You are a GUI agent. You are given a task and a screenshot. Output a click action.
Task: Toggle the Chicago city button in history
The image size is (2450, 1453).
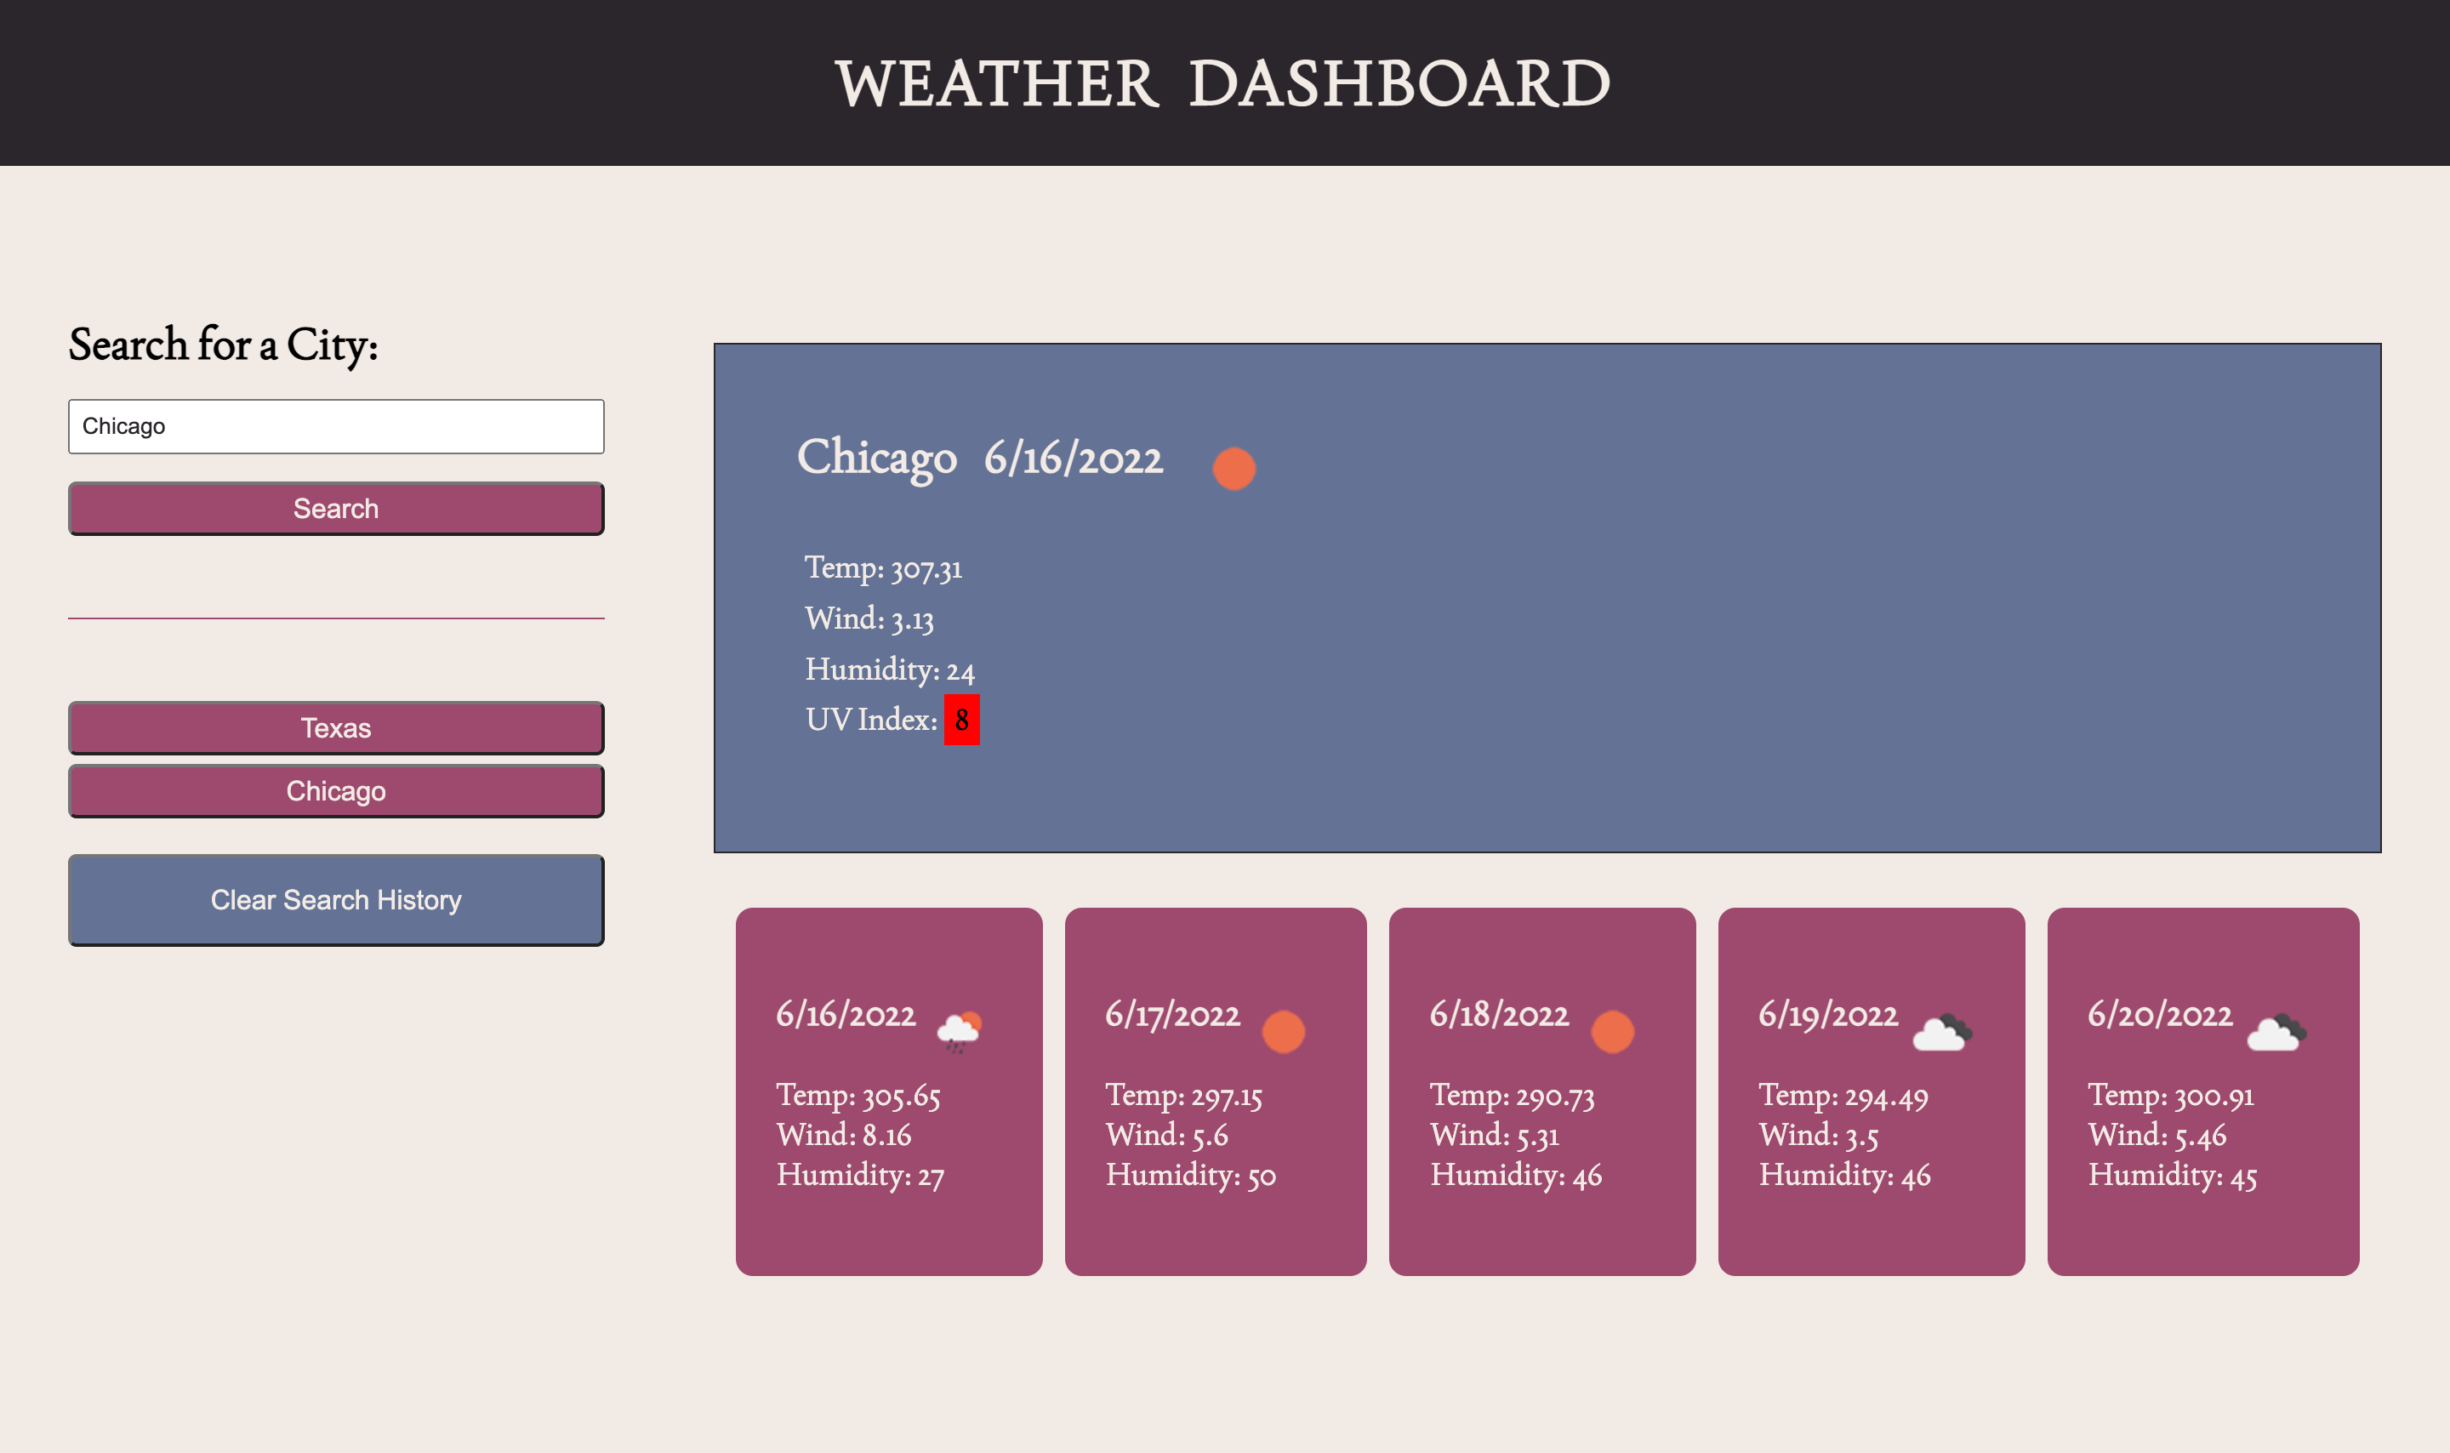point(335,790)
